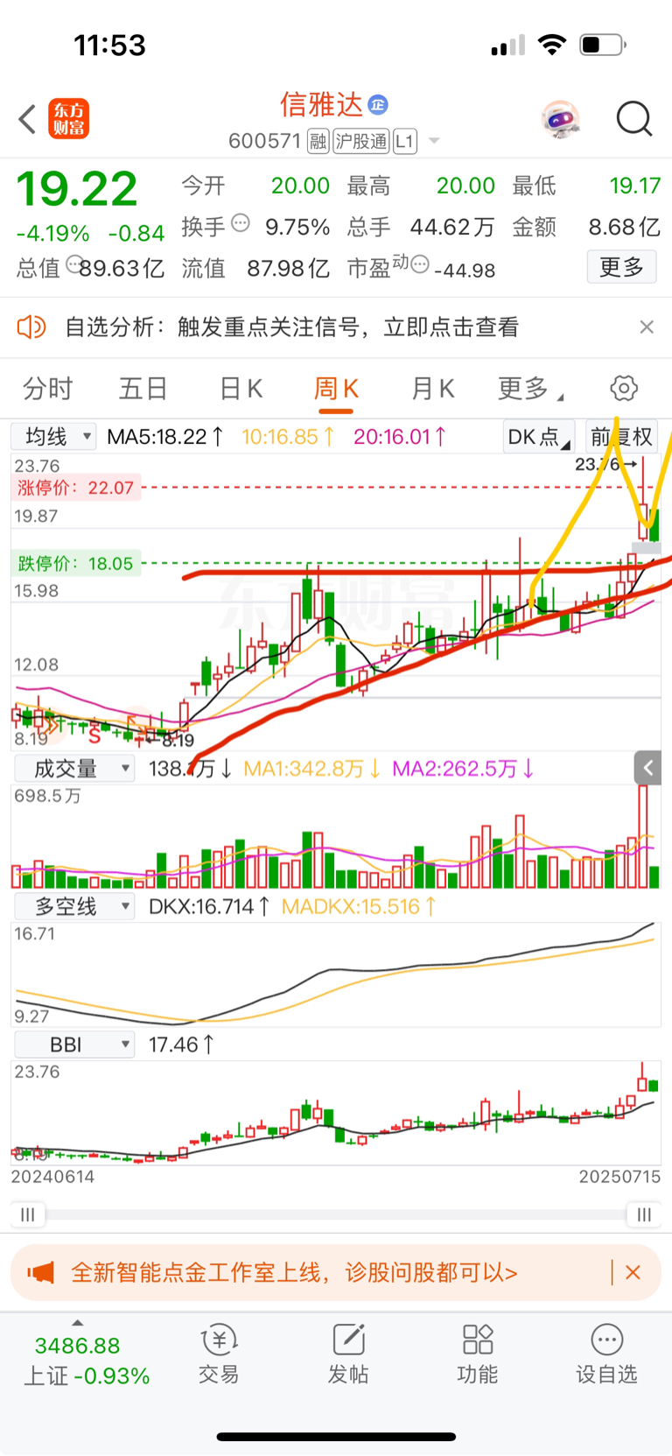Tap the 跌停价: 18.05 label
This screenshot has height=1456, width=672.
(75, 563)
